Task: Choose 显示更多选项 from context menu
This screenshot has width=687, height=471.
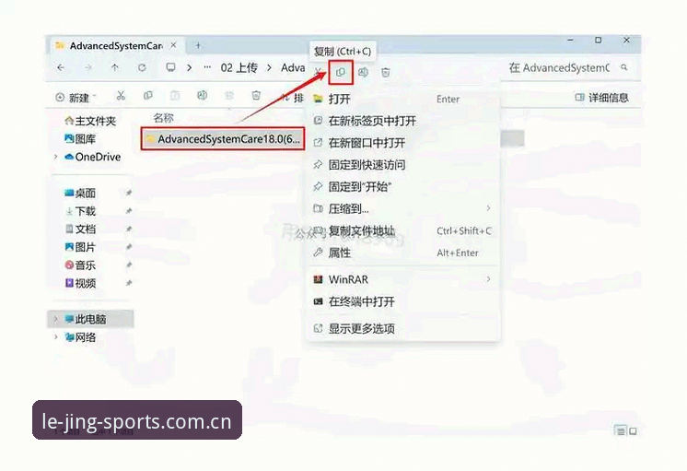Action: click(402, 328)
